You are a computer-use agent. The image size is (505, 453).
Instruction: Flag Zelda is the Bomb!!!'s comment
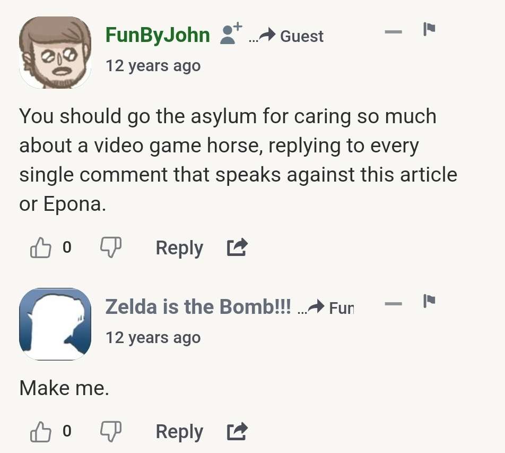click(429, 301)
